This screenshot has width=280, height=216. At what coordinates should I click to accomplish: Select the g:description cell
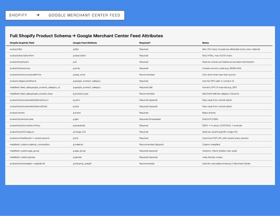coord(80,56)
